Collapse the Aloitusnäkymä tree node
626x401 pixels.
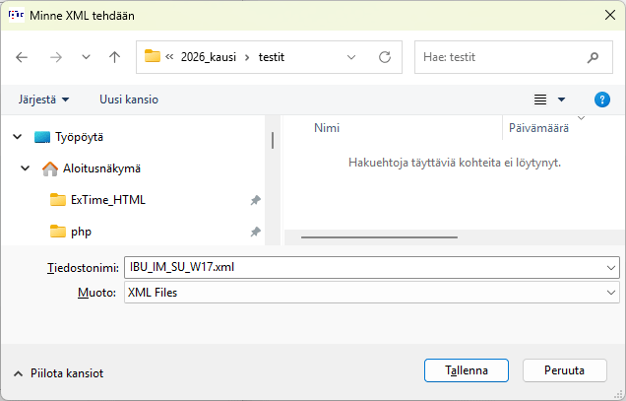coord(26,168)
